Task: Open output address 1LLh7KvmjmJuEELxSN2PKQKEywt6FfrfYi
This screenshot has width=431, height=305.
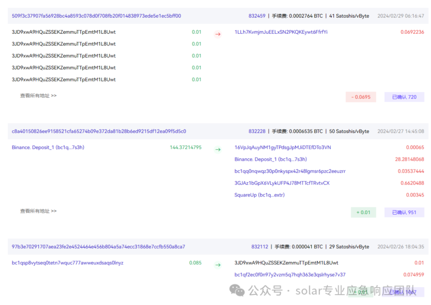Action: point(281,32)
